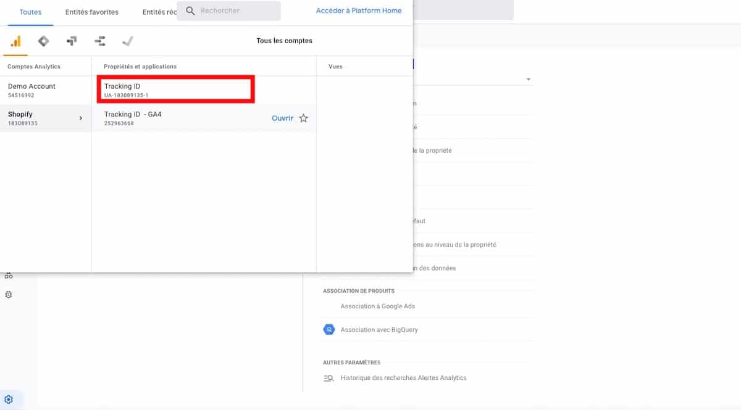Image resolution: width=741 pixels, height=410 pixels.
Task: Go to Accéder à Platform Home
Action: coord(358,10)
